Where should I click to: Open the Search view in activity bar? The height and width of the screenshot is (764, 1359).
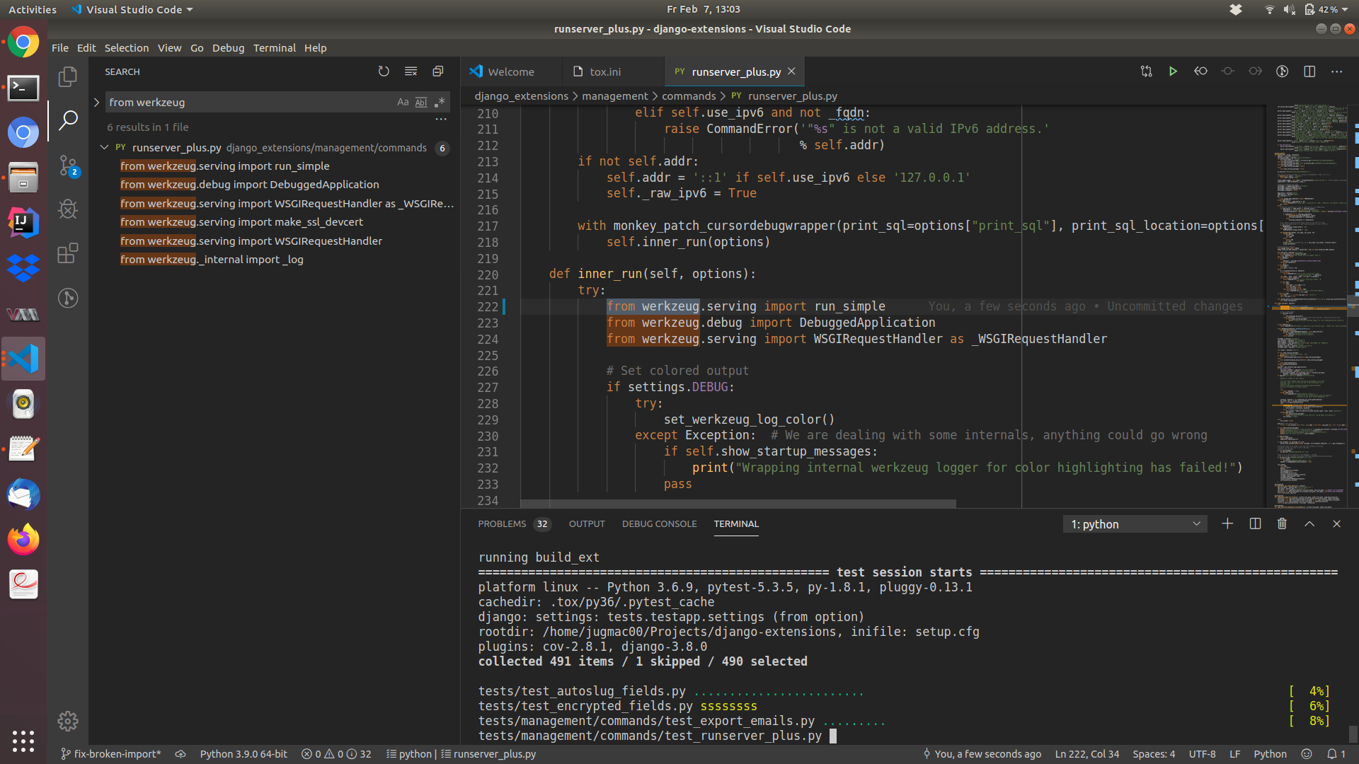68,120
